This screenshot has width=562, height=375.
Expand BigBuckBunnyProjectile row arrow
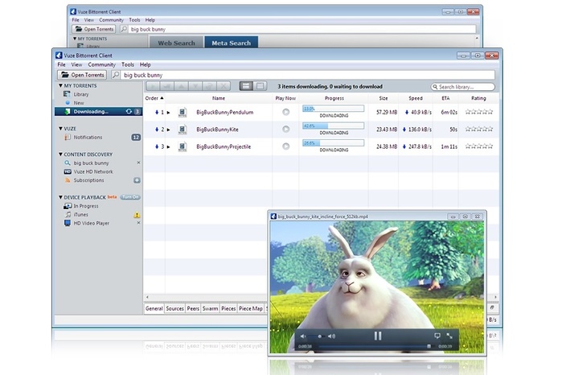[169, 146]
